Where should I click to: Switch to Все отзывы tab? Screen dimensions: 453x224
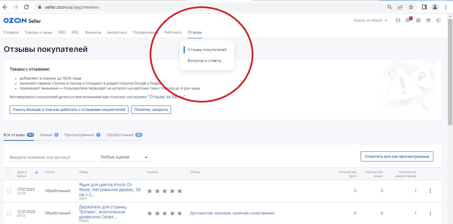18,135
